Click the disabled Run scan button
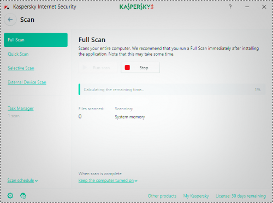Image resolution: width=273 pixels, height=203 pixels. [x=98, y=68]
